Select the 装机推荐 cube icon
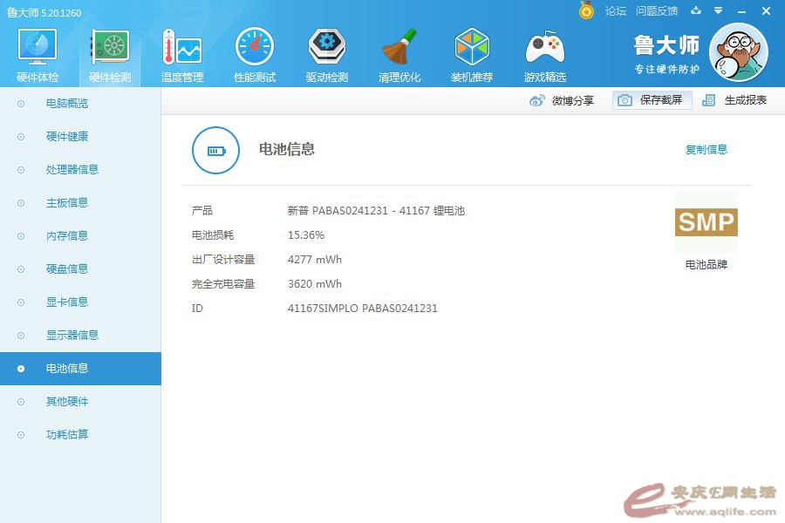785x523 pixels. [x=472, y=48]
